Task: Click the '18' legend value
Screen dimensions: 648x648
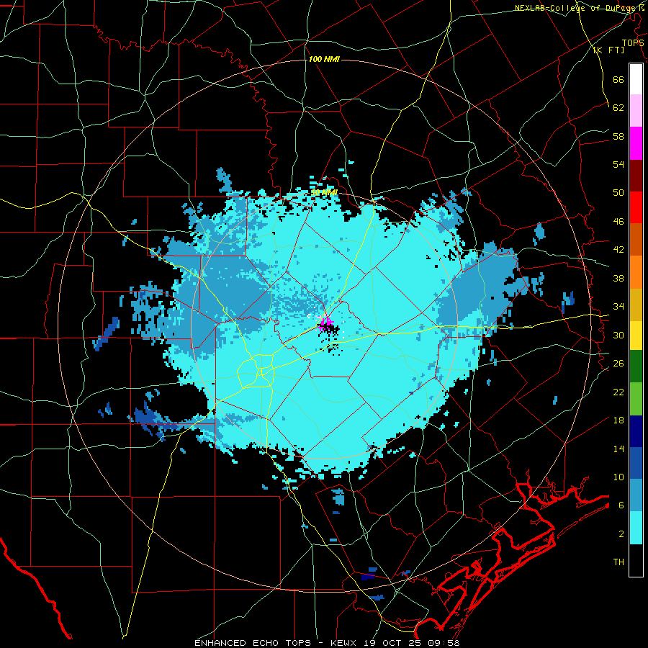Action: pos(618,420)
